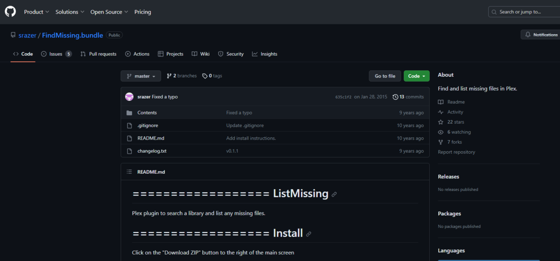
Task: Open the Readme link in About
Action: click(x=451, y=102)
